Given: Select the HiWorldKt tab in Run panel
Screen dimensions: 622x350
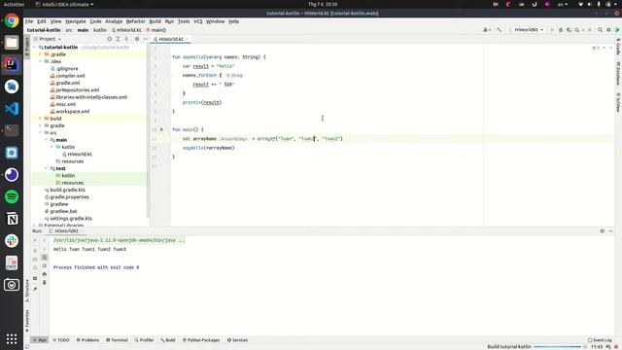Looking at the screenshot, I should pos(66,231).
